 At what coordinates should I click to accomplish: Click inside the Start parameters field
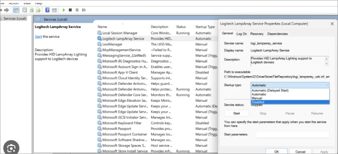pyautogui.click(x=292, y=134)
